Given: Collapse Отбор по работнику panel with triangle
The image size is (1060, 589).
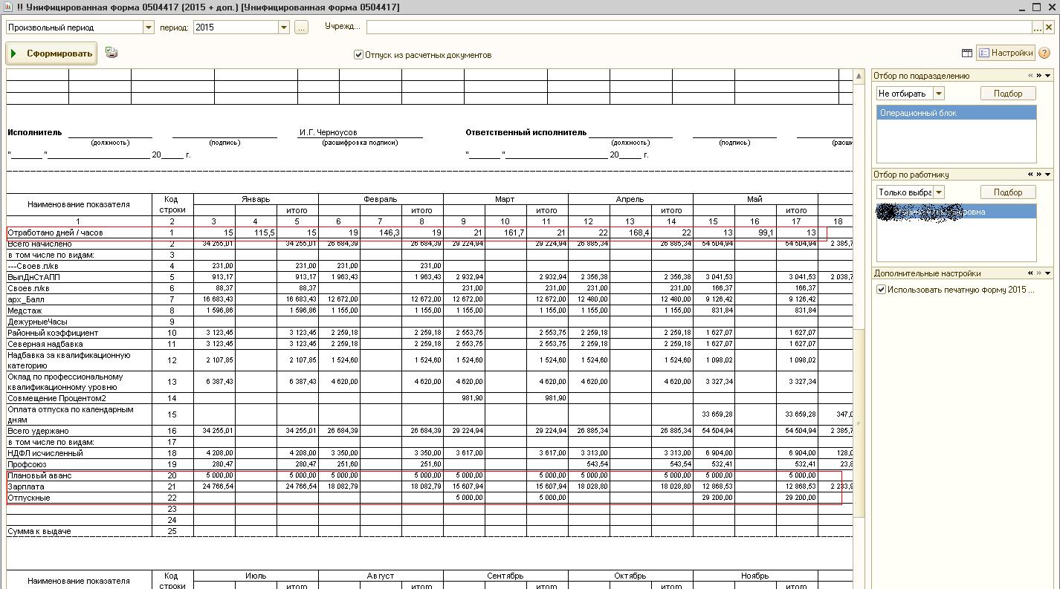Looking at the screenshot, I should click(1048, 175).
